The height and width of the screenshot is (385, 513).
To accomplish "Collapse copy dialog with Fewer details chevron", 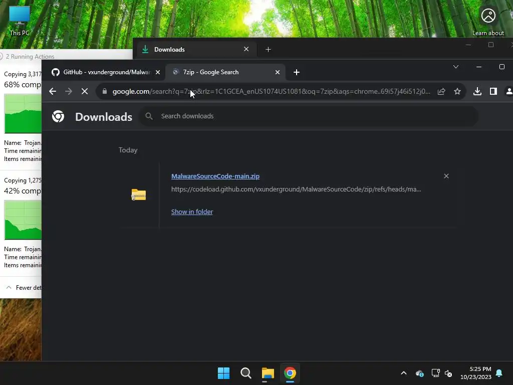I will point(9,287).
